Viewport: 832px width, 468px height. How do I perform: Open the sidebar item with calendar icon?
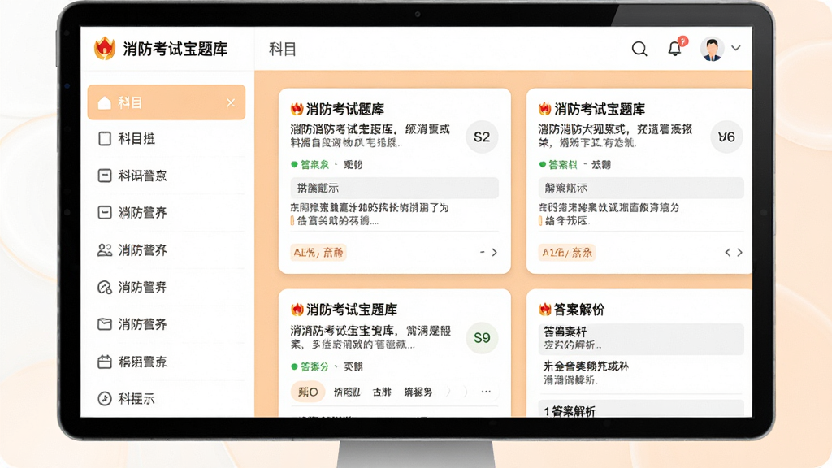click(167, 362)
